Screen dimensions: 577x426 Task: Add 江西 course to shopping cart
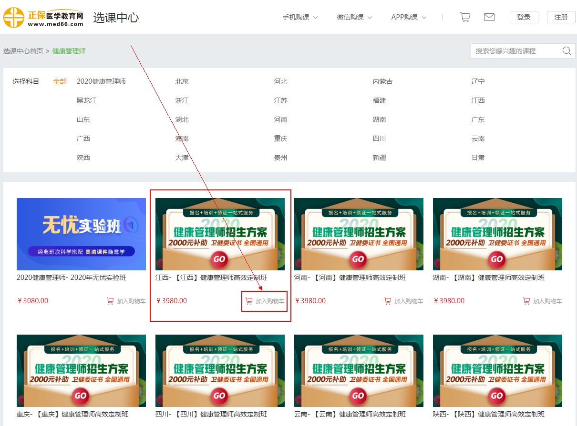click(x=265, y=301)
